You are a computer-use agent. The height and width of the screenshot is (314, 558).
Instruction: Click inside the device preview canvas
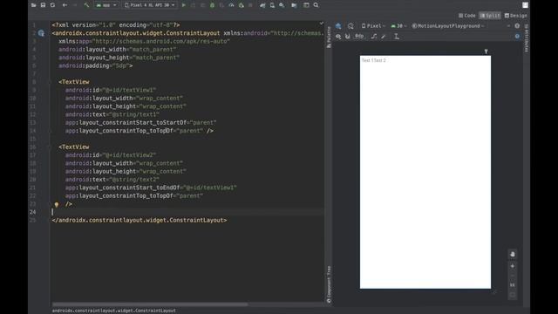[x=425, y=172]
